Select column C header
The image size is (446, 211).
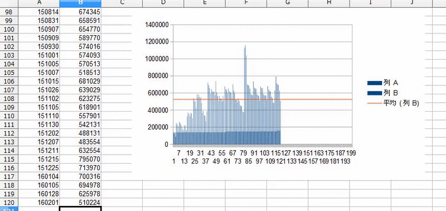[x=122, y=3]
